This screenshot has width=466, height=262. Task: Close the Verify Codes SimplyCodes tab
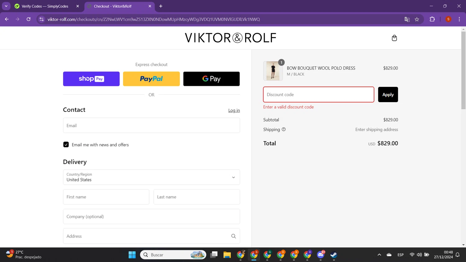tap(78, 6)
